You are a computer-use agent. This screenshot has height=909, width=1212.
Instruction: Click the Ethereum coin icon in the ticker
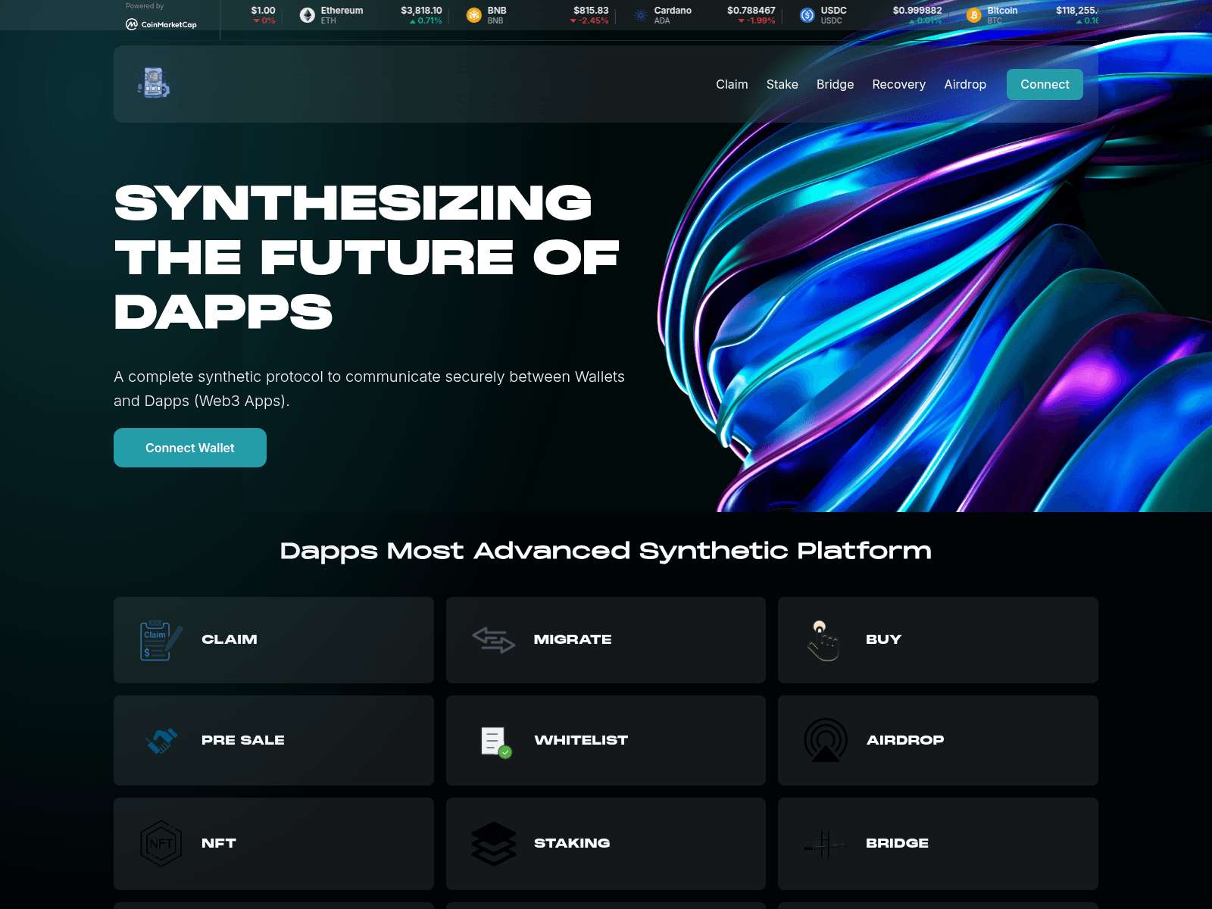308,15
